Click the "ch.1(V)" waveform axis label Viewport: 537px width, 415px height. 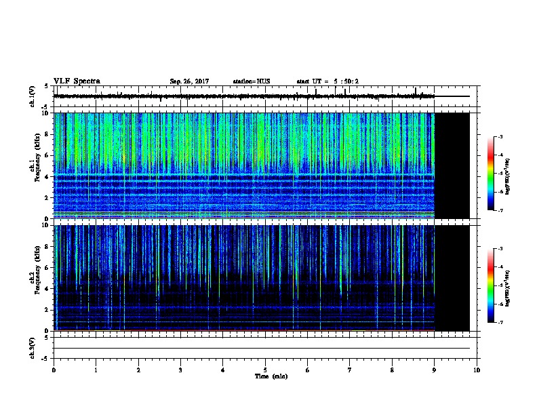(32, 96)
